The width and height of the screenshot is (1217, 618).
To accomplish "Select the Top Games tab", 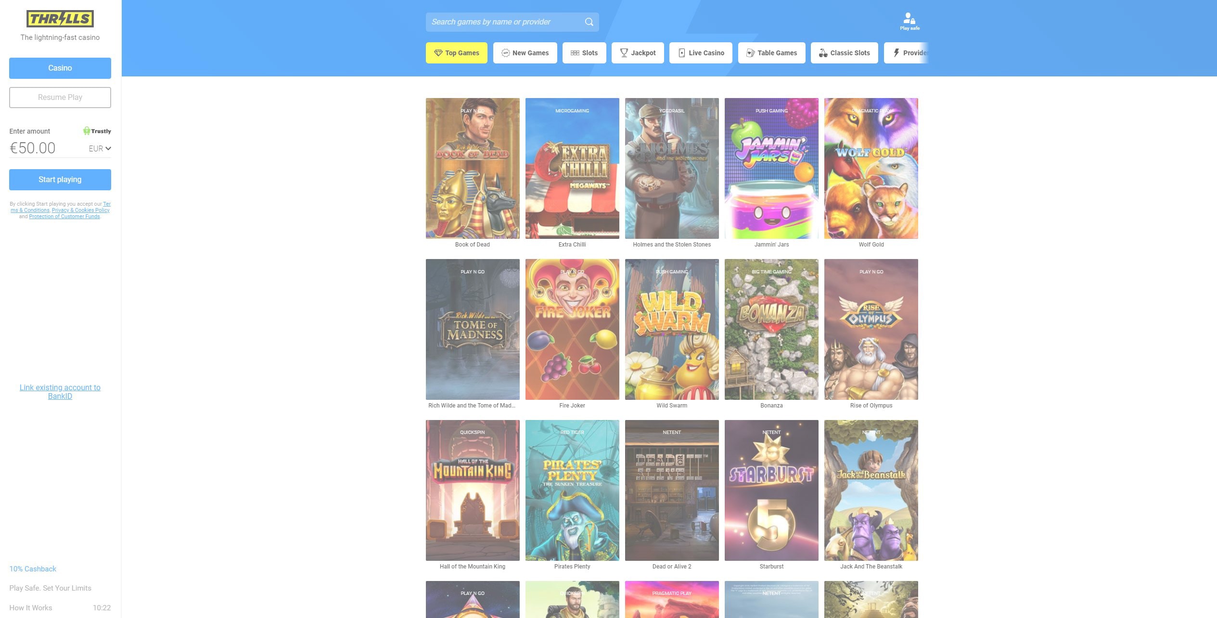I will pyautogui.click(x=456, y=53).
